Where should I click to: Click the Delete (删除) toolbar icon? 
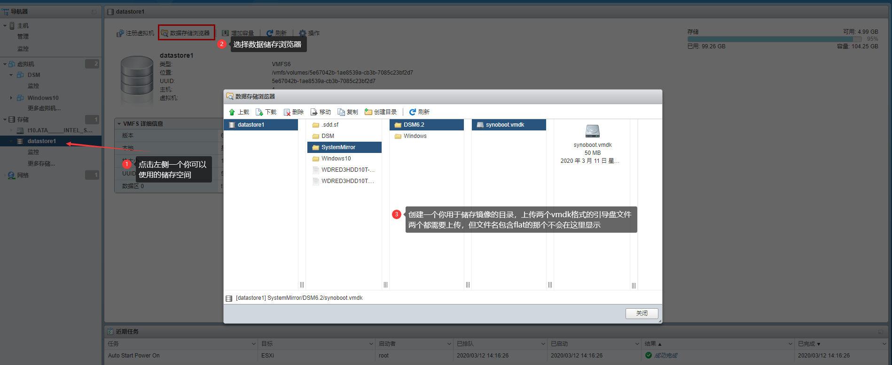[x=287, y=112]
